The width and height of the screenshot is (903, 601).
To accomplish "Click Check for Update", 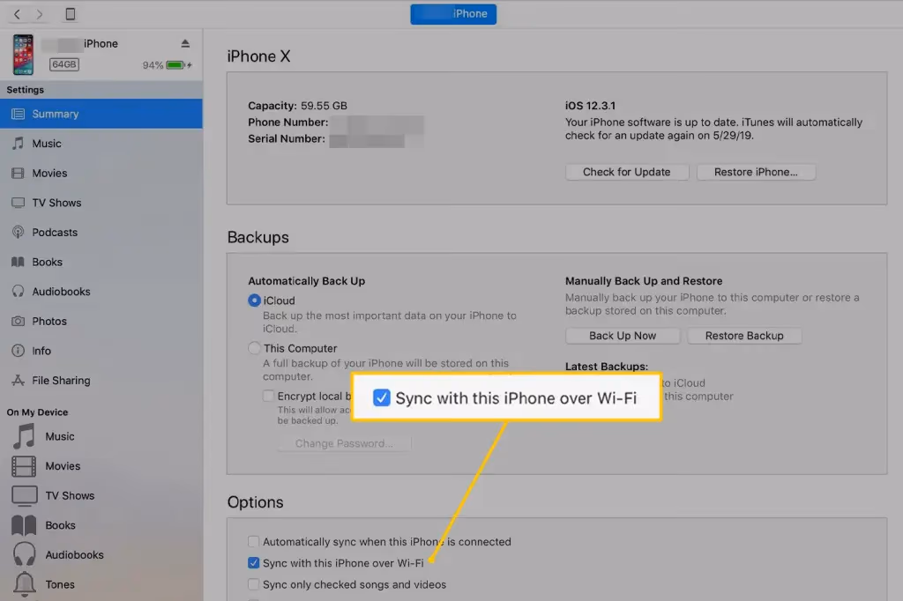I will pyautogui.click(x=626, y=172).
